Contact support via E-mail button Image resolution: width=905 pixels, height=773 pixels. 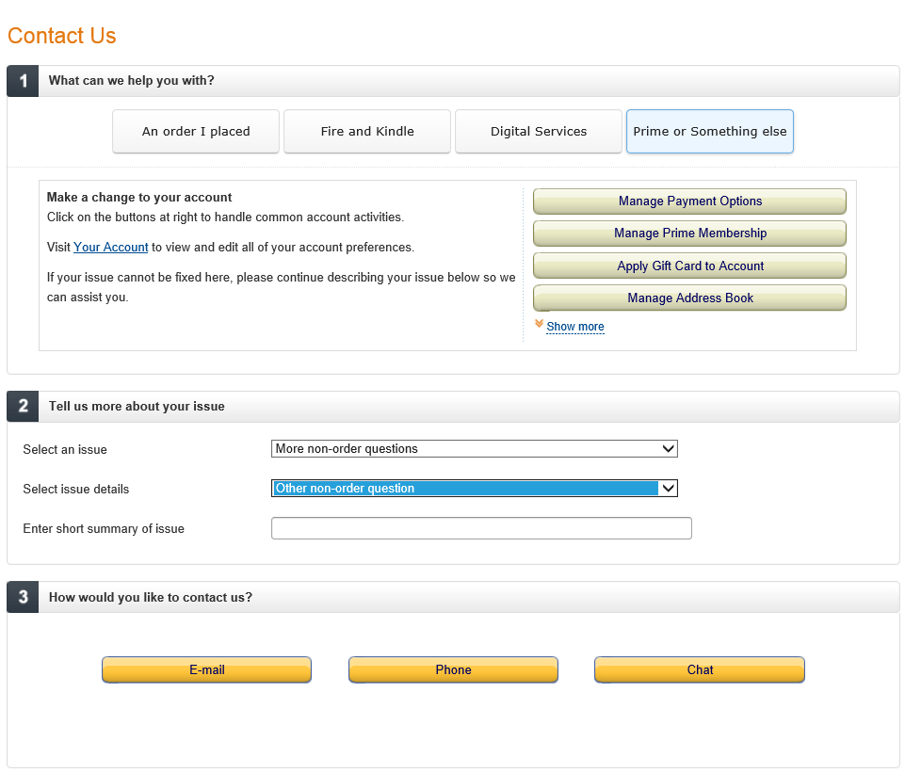[206, 669]
